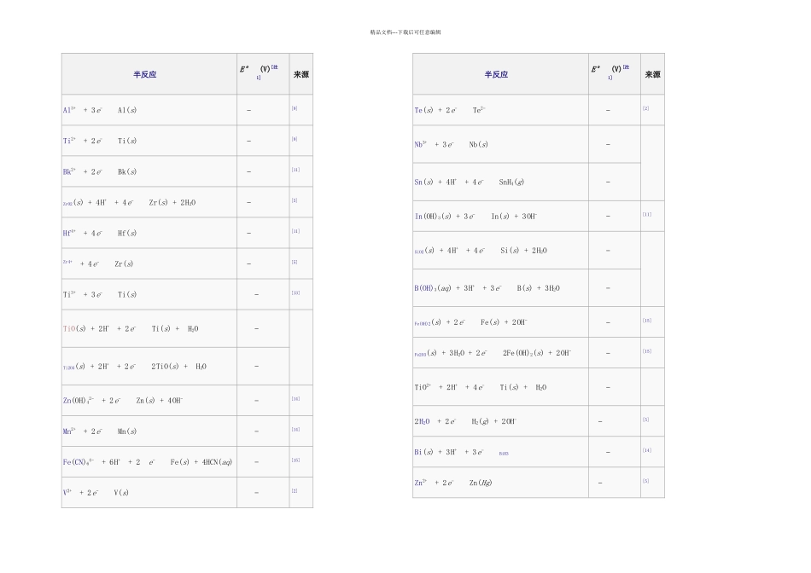Screen dimensions: 811x573
Task: Click the Bk²⁺ element link
Action: (x=69, y=171)
